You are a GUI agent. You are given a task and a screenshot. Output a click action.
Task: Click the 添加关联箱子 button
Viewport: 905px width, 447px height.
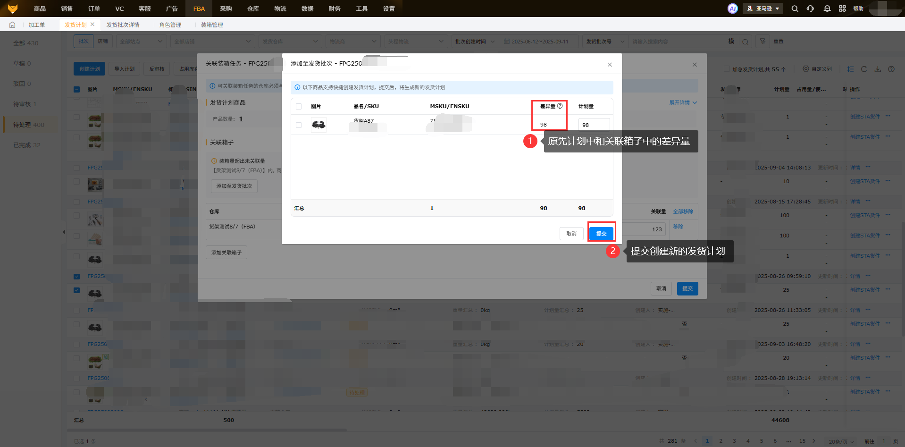[226, 253]
